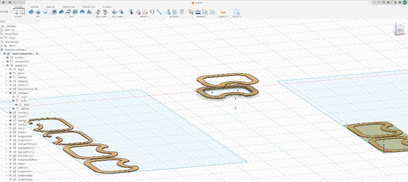Viewport: 408px width, 182px height.
Task: Select second 3D group icon, Pocket Clearing
Action: tap(61, 12)
